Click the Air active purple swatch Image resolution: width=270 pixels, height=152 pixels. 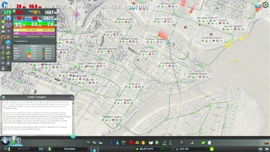[x=30, y=59]
